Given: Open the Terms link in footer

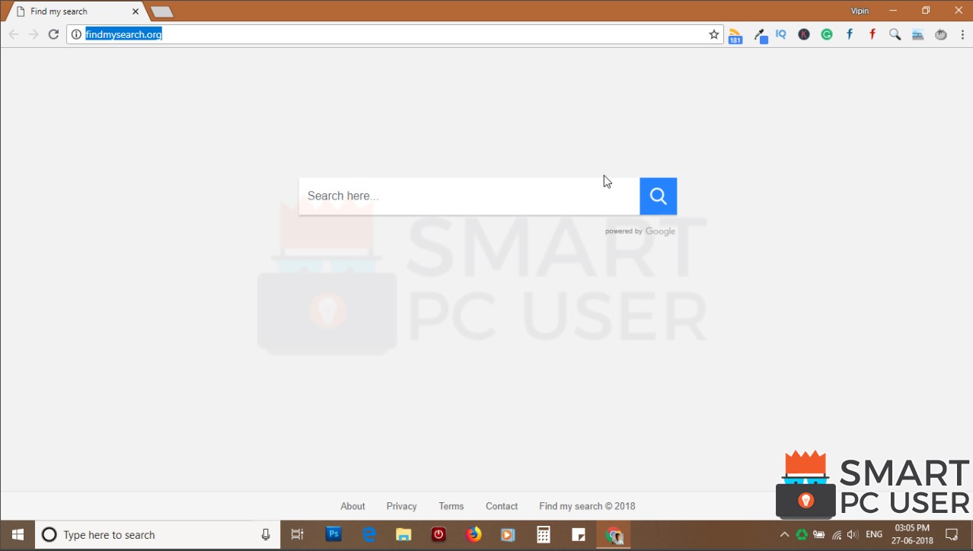Looking at the screenshot, I should (451, 506).
